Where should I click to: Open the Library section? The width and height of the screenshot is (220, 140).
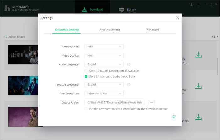(128, 9)
